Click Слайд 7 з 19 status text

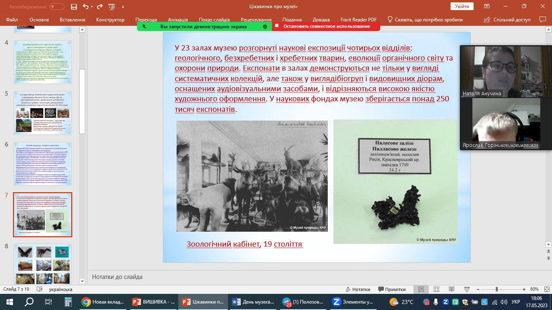click(16, 289)
